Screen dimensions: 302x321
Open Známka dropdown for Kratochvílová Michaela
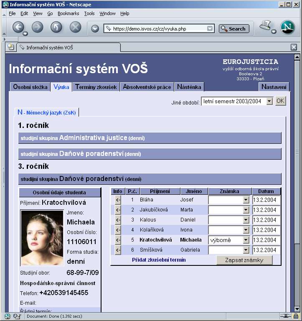246,240
